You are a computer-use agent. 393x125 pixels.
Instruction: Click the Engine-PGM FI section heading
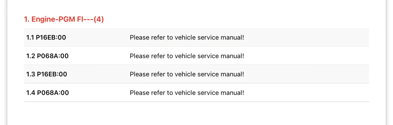coord(64,20)
